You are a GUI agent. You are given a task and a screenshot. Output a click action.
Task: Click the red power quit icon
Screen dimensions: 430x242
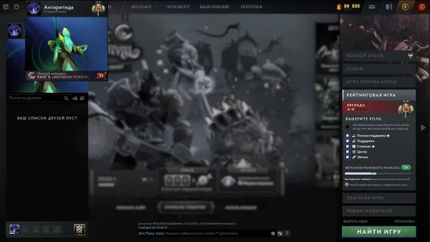(422, 7)
